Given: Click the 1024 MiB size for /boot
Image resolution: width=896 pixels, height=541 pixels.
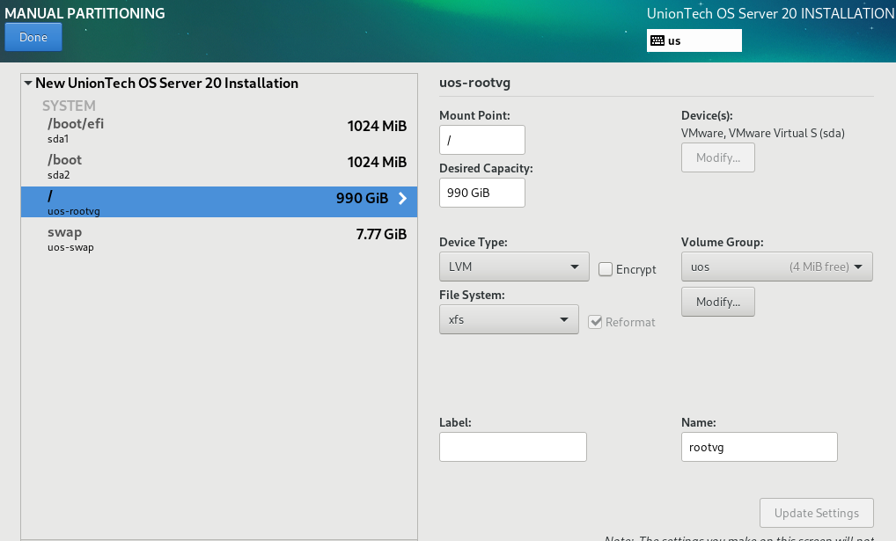Looking at the screenshot, I should 377,162.
